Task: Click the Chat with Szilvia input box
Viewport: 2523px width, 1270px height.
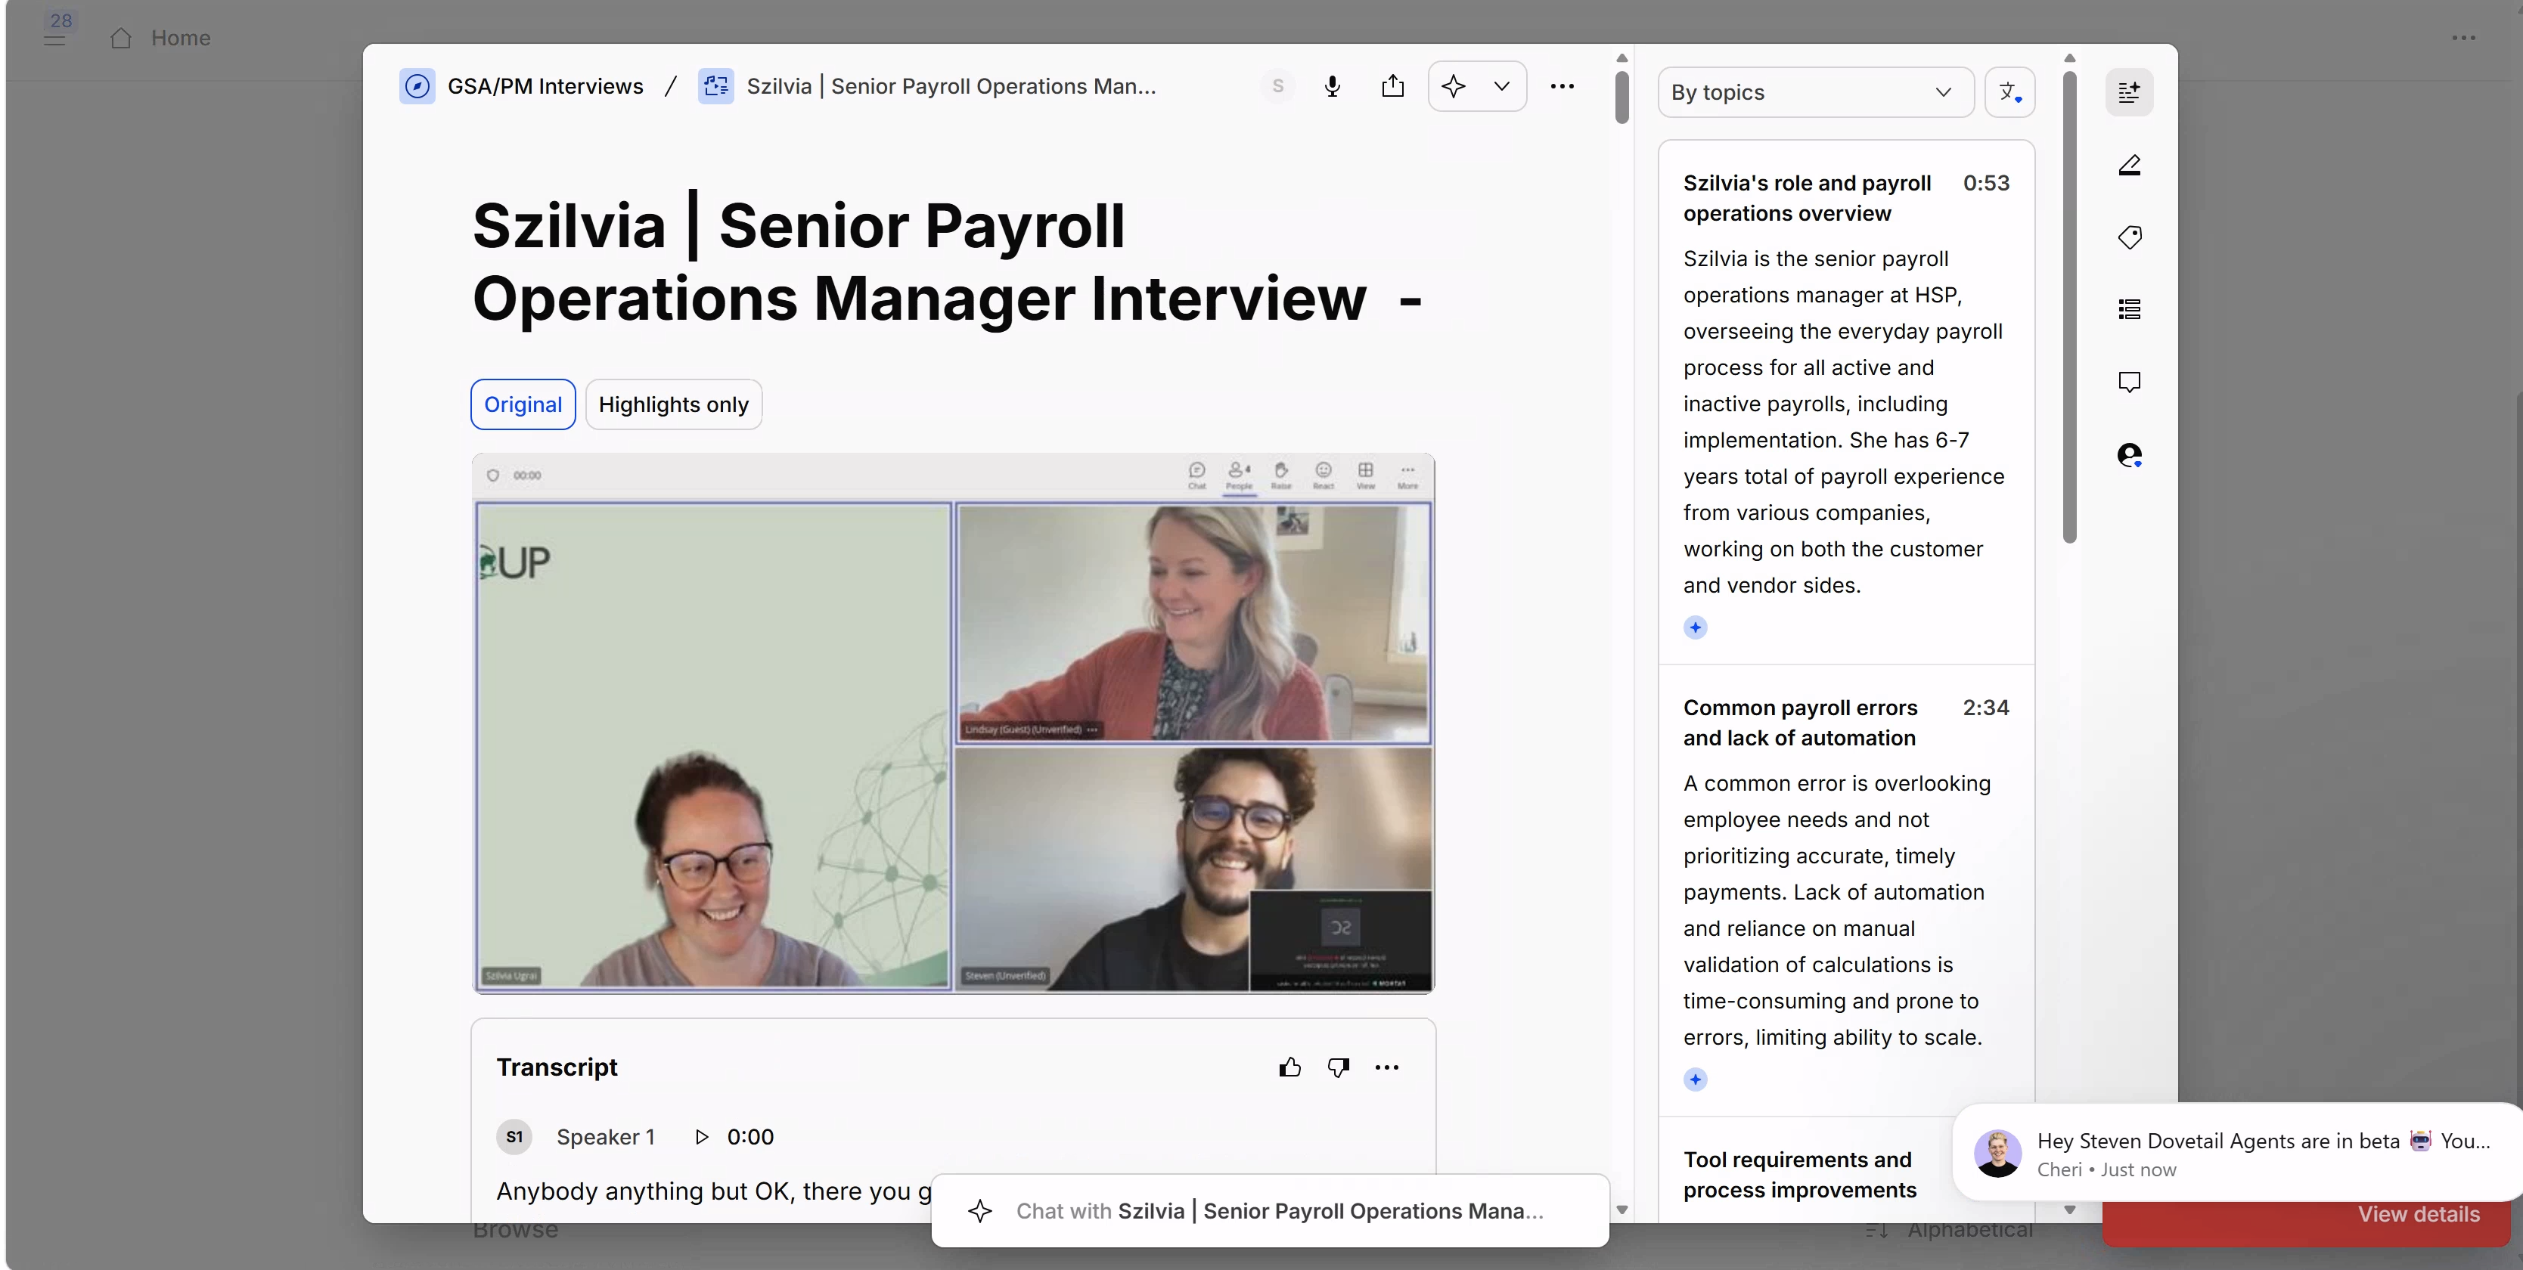Action: tap(1269, 1211)
